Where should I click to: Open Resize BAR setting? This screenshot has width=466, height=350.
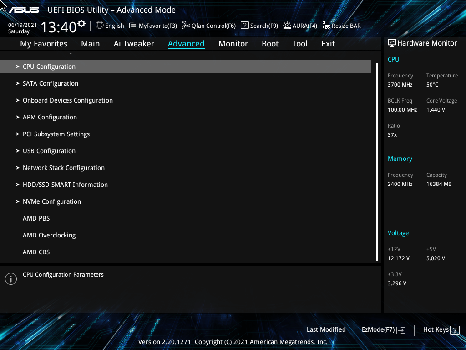(346, 26)
